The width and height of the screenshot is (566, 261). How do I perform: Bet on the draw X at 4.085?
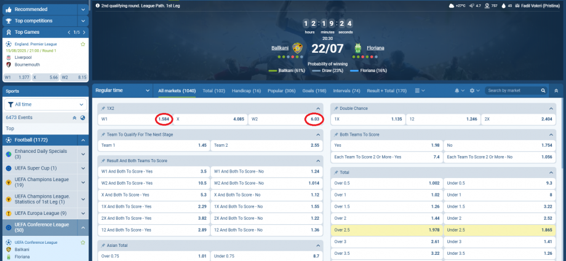tap(210, 119)
